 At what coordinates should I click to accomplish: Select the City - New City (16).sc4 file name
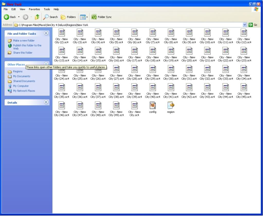pyautogui.click(x=116, y=59)
